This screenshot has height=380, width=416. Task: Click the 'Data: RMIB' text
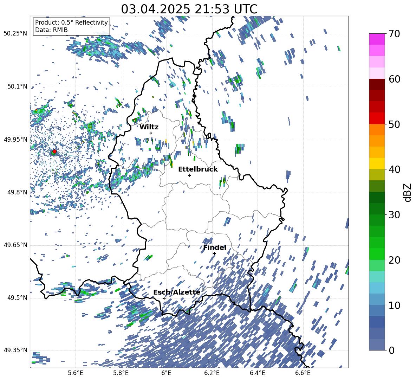pos(51,30)
